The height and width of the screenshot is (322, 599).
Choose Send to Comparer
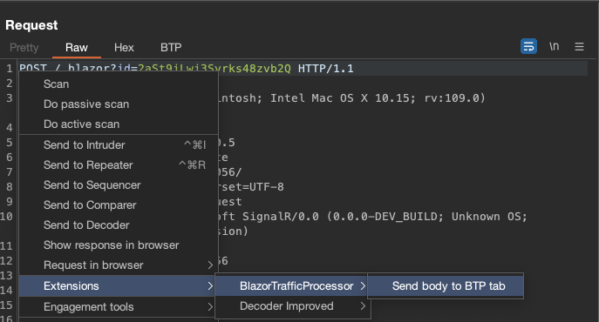coord(119,205)
